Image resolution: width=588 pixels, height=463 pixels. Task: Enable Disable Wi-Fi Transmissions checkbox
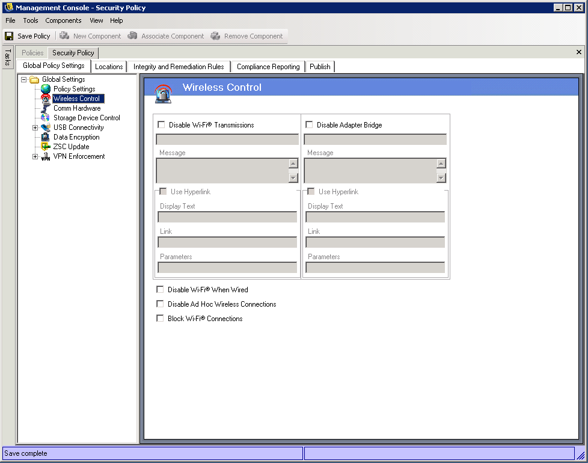(x=161, y=124)
